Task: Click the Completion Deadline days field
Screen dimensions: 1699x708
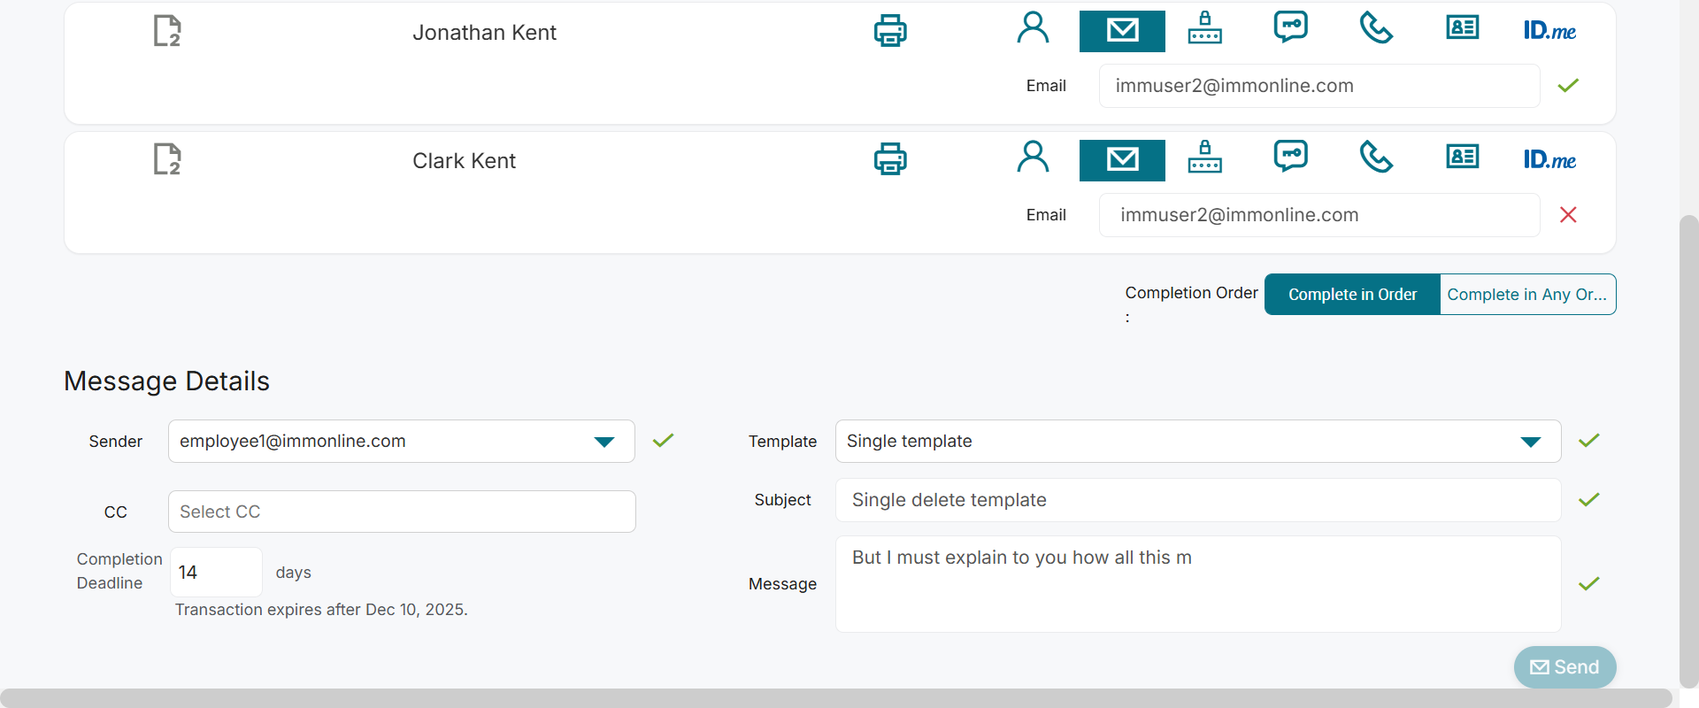Action: tap(215, 573)
